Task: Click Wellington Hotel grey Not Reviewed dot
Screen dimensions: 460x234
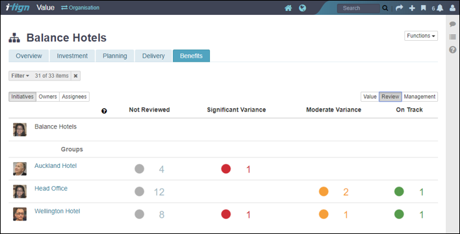Action: click(x=139, y=214)
